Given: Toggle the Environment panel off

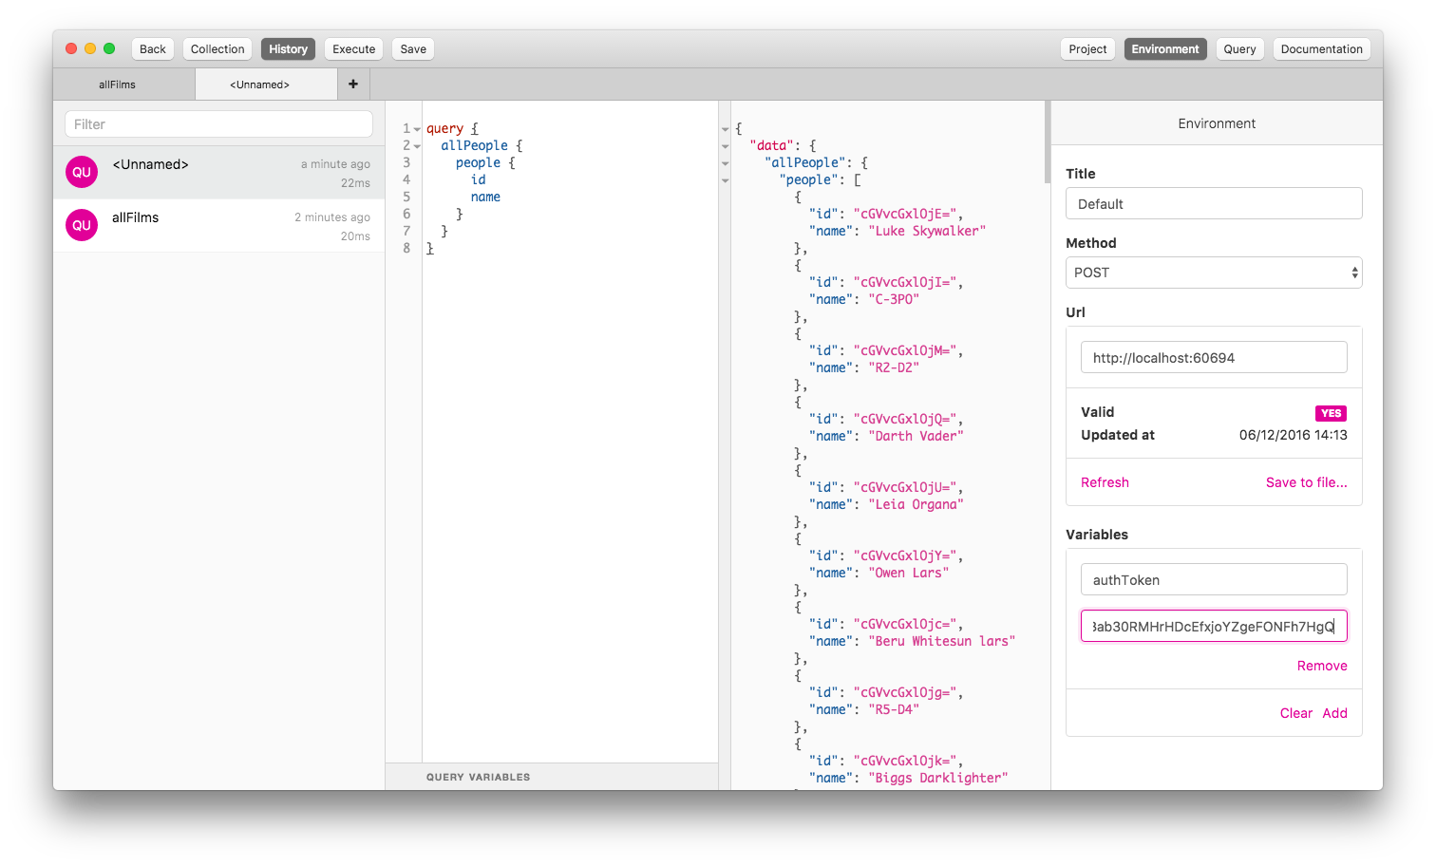Looking at the screenshot, I should point(1164,49).
